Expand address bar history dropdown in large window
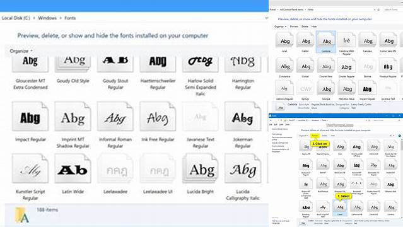The width and height of the screenshot is (403, 227). click(266, 18)
